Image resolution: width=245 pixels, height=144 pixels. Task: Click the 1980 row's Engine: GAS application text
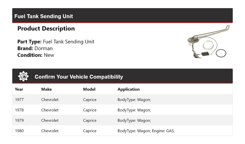(163, 131)
